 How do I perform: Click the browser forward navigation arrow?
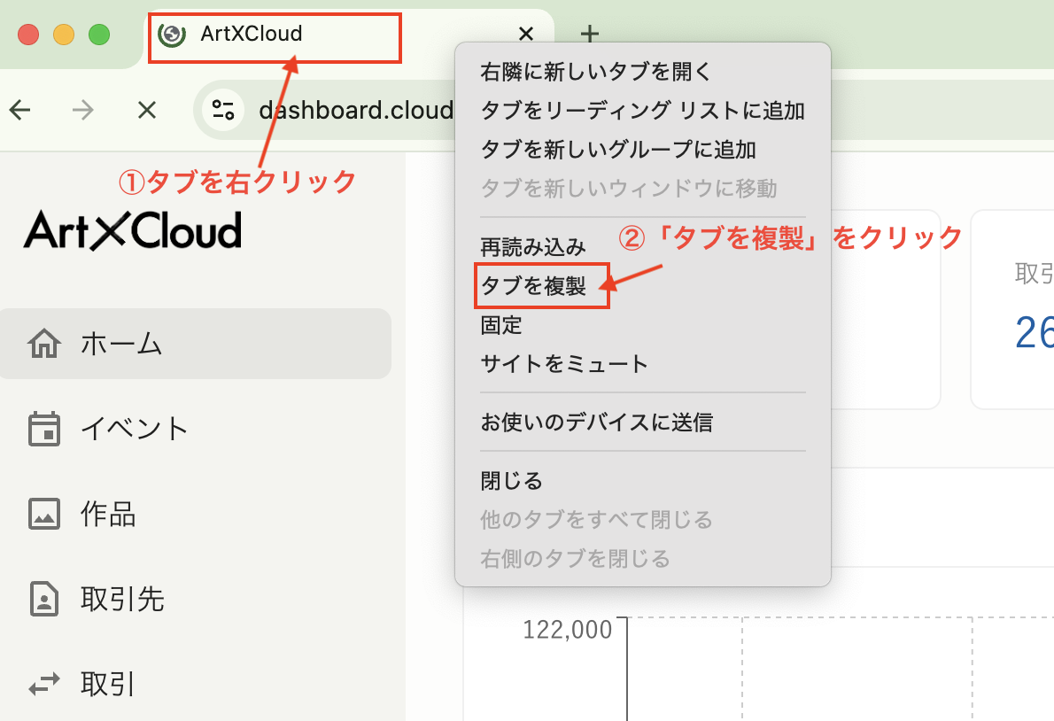click(x=82, y=110)
